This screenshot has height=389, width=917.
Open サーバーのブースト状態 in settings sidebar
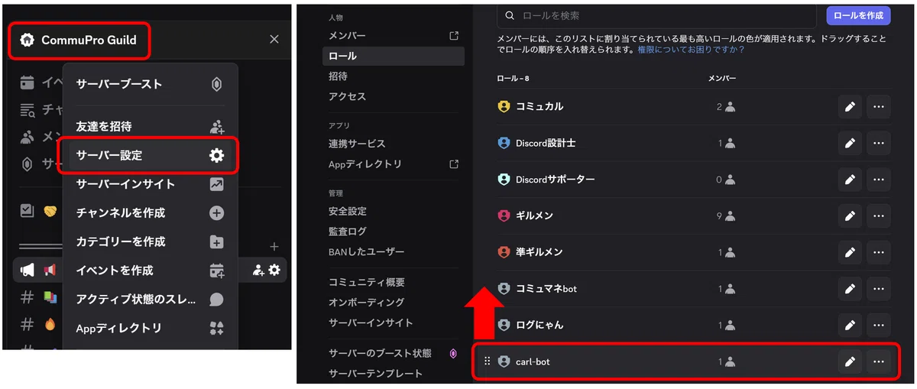point(394,353)
